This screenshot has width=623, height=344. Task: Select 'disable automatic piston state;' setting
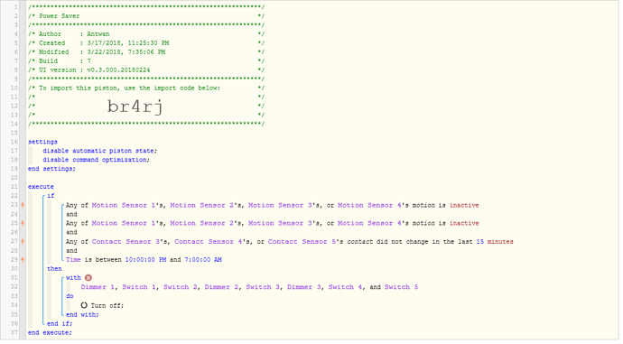(99, 151)
